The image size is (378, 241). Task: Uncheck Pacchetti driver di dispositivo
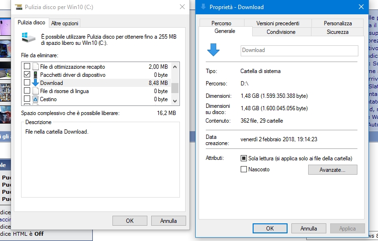tap(27, 74)
